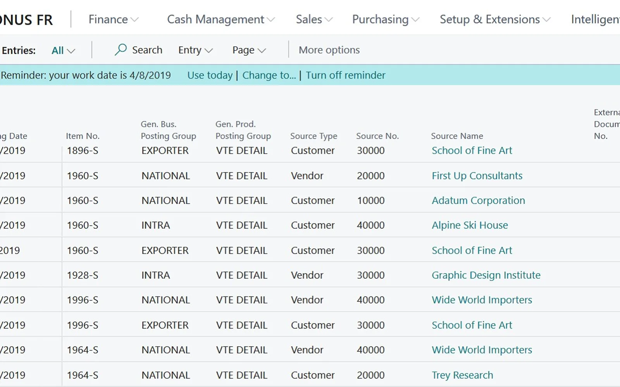Screen dimensions: 620x387
Task: Select Customer cell in Adatum Corporation row
Action: (312, 200)
